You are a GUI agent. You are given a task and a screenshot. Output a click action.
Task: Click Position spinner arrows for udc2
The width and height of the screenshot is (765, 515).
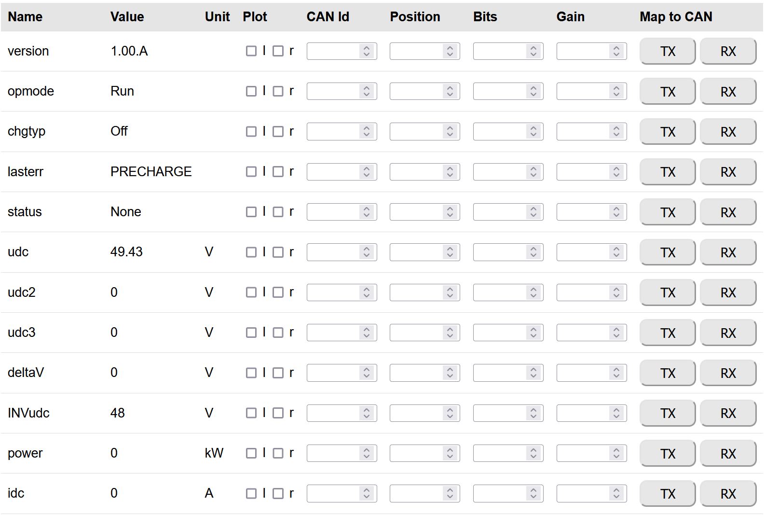[x=450, y=292]
